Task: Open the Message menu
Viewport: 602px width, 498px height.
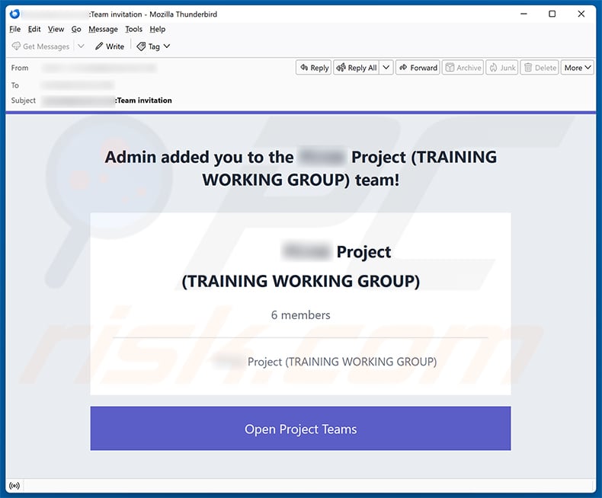Action: pyautogui.click(x=103, y=29)
